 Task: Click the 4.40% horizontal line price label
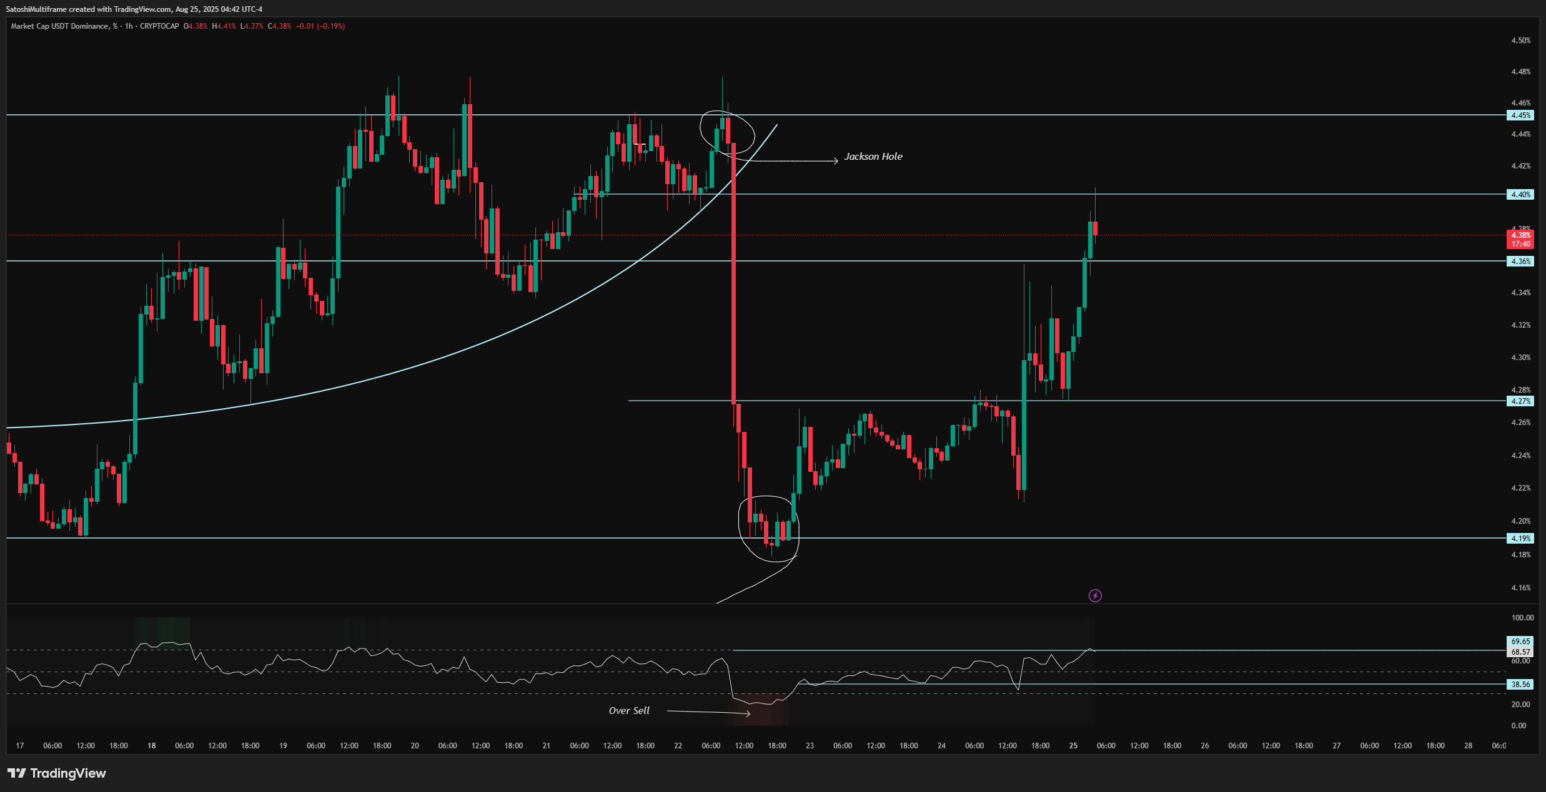tap(1520, 195)
